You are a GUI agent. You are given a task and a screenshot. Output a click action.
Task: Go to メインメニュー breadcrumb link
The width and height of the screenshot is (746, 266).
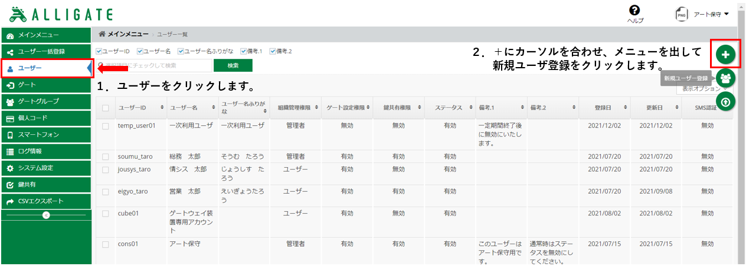coord(128,34)
